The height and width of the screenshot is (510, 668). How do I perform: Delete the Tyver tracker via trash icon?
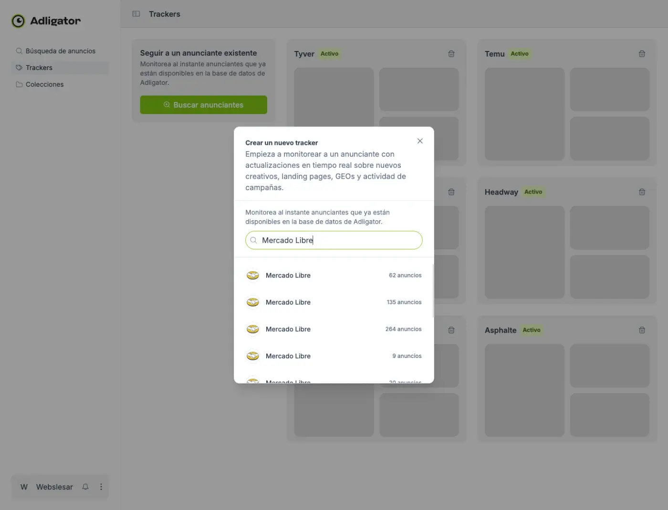tap(451, 54)
